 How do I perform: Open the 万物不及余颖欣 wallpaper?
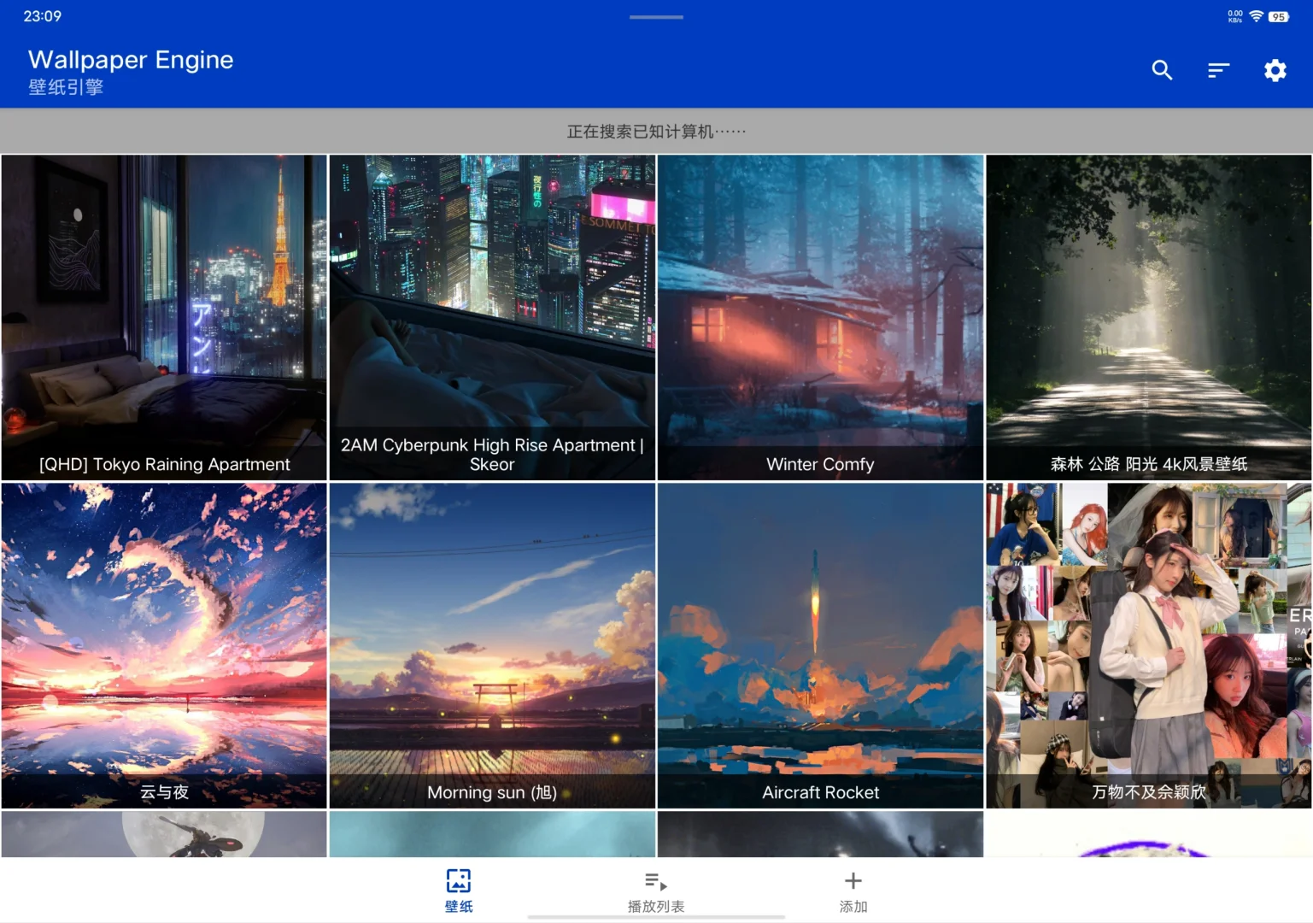pos(1149,645)
